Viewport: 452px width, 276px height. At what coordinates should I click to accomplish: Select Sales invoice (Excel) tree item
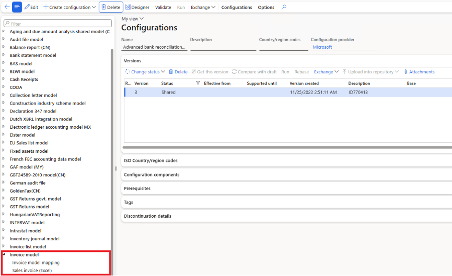pos(32,270)
